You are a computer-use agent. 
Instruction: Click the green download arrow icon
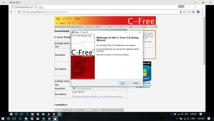pos(74,88)
